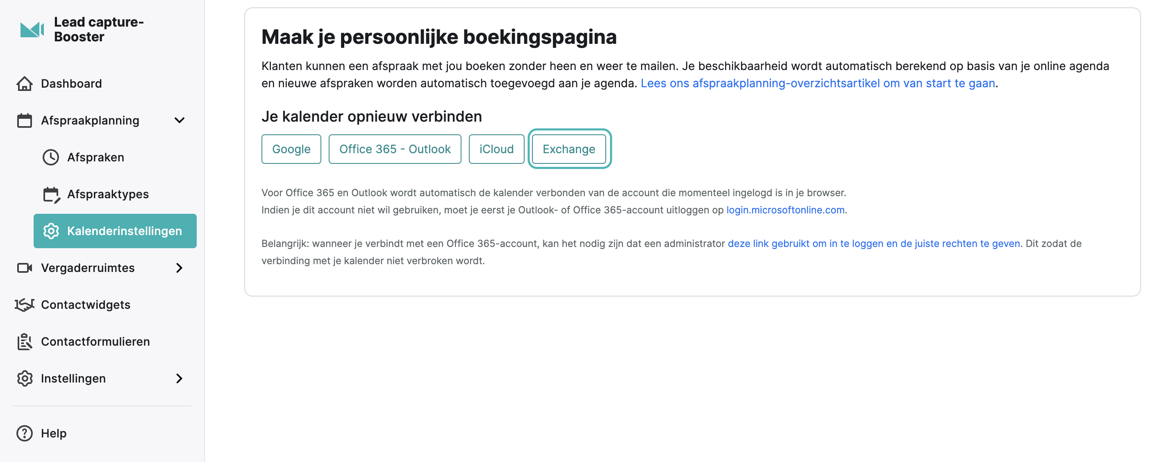Click the Afspraken clock icon

(x=51, y=157)
